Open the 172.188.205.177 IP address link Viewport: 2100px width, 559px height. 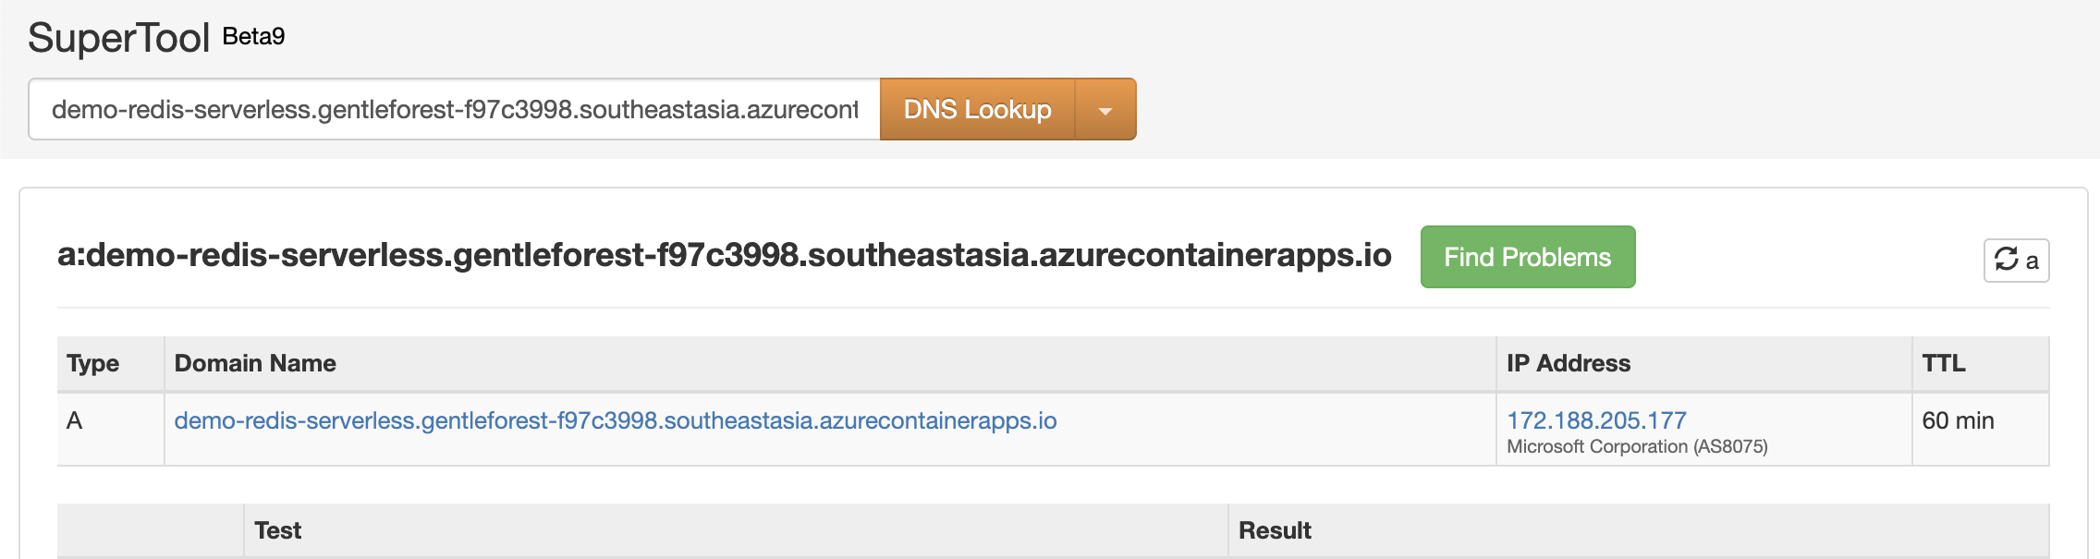(1596, 420)
